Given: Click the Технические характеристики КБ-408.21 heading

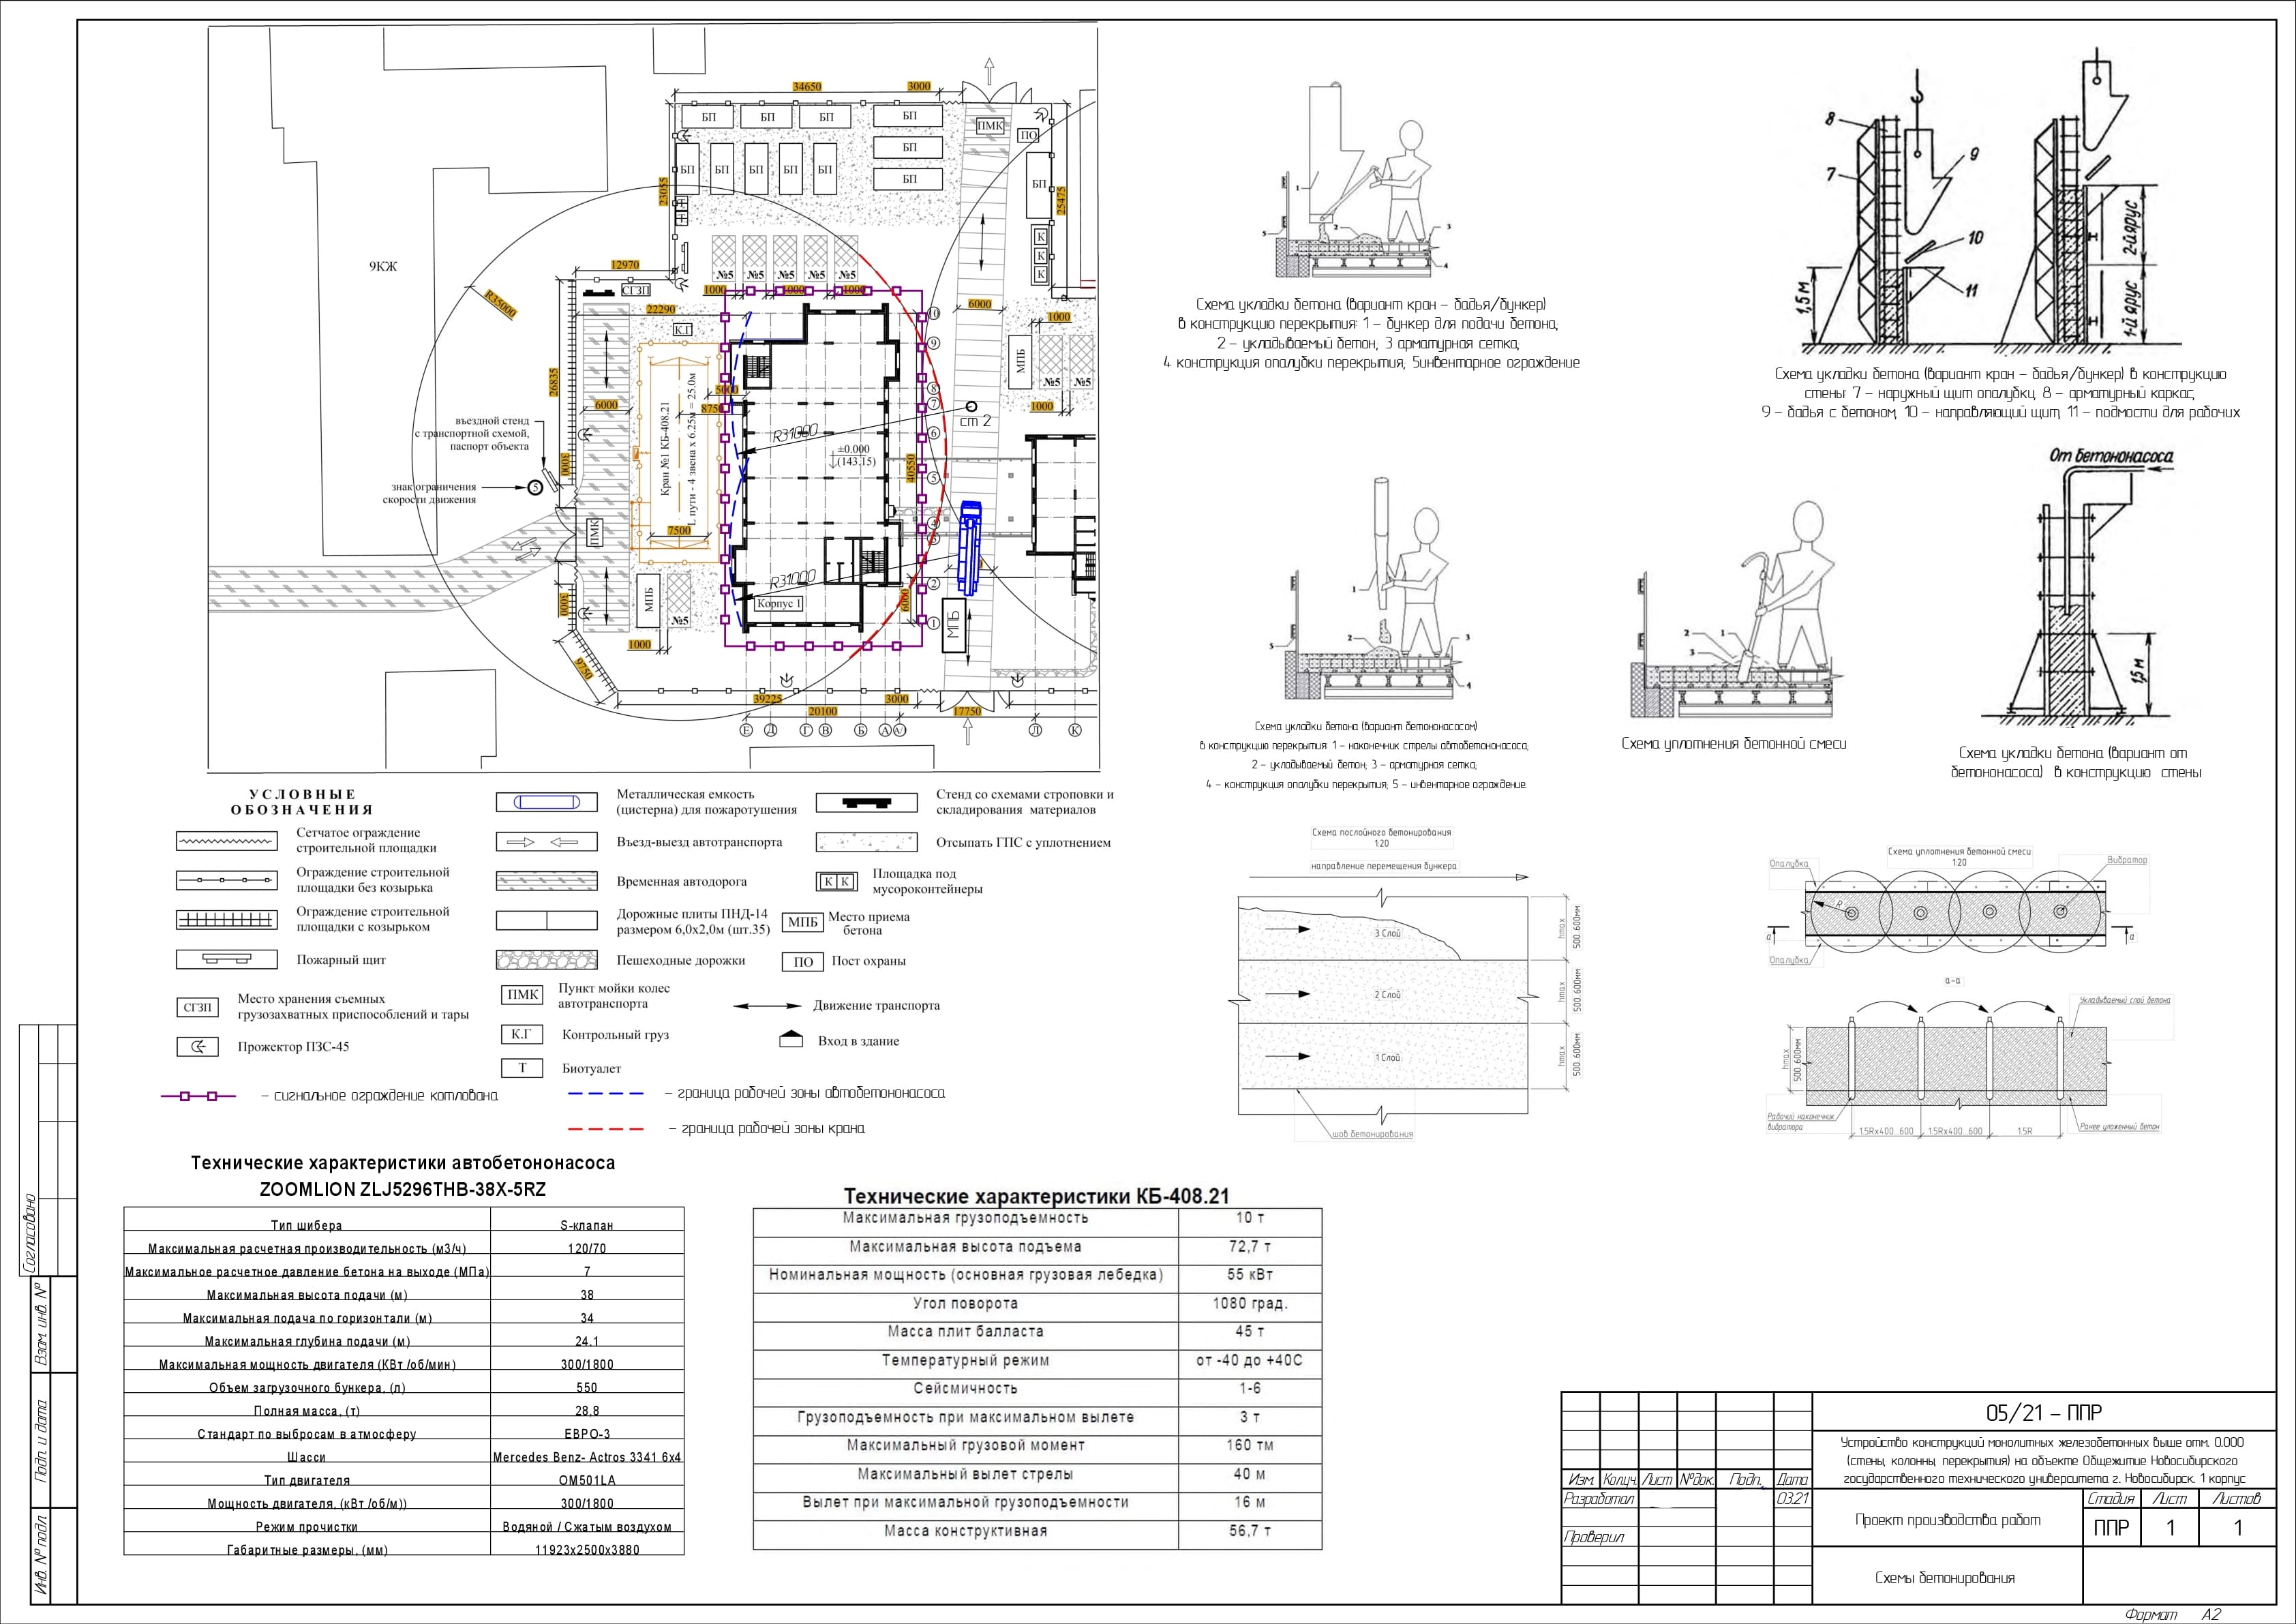Looking at the screenshot, I should 1037,1196.
